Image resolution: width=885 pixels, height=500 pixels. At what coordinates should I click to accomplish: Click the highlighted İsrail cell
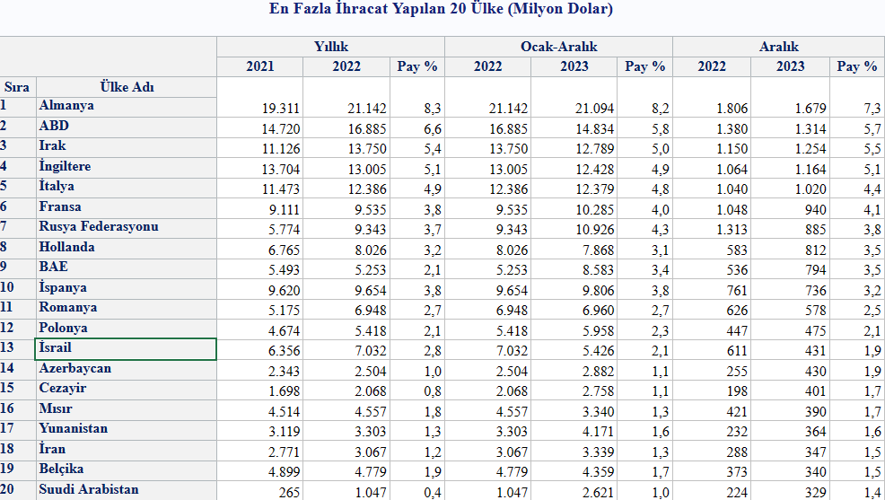[126, 348]
